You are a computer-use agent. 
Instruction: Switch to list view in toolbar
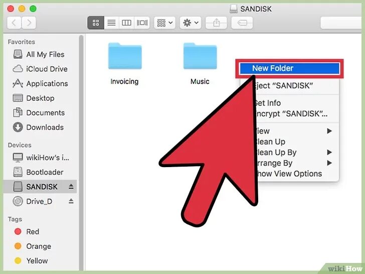tap(111, 23)
